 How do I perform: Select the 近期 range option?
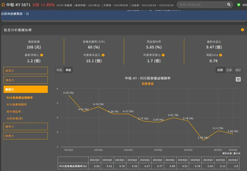click(220, 70)
